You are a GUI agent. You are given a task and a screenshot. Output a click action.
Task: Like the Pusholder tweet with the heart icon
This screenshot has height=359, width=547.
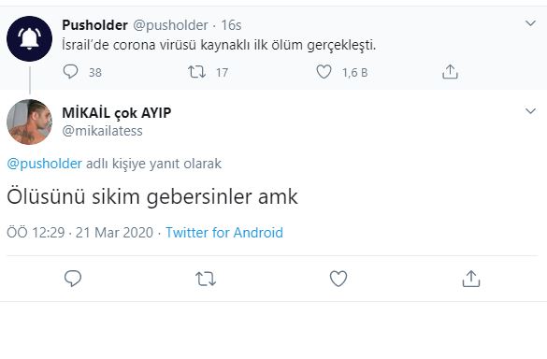click(x=324, y=72)
